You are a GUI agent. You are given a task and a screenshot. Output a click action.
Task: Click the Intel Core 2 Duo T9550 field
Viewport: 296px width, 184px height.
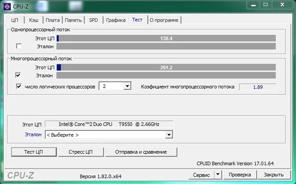109,124
